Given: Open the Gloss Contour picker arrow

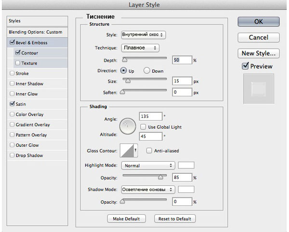Looking at the screenshot, I should [136, 151].
